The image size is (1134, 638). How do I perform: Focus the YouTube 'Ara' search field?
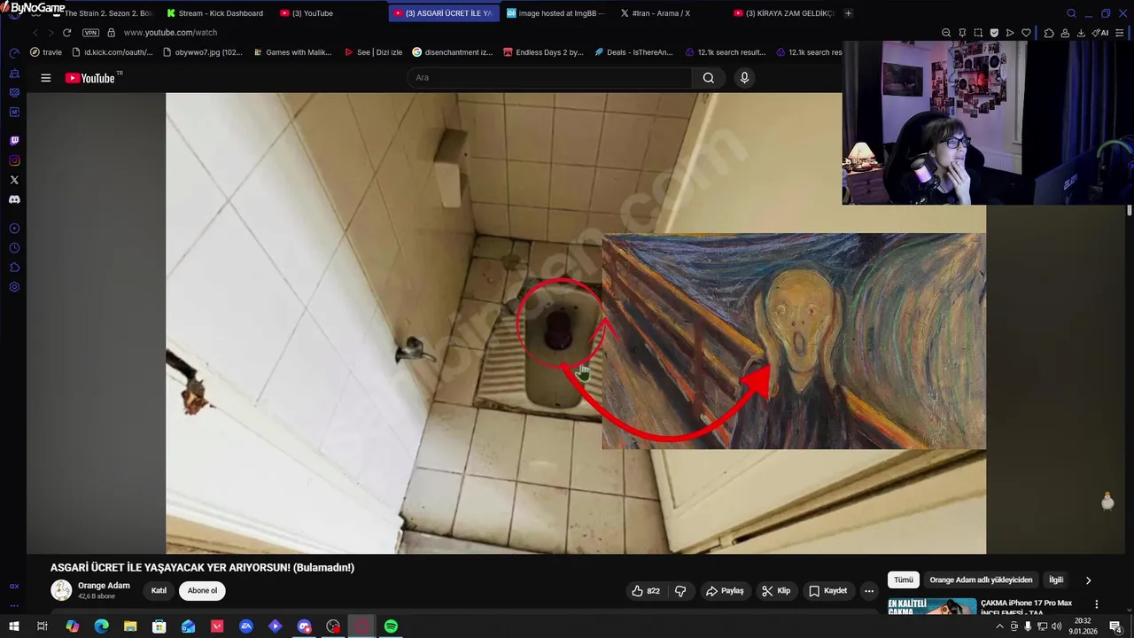pos(549,78)
